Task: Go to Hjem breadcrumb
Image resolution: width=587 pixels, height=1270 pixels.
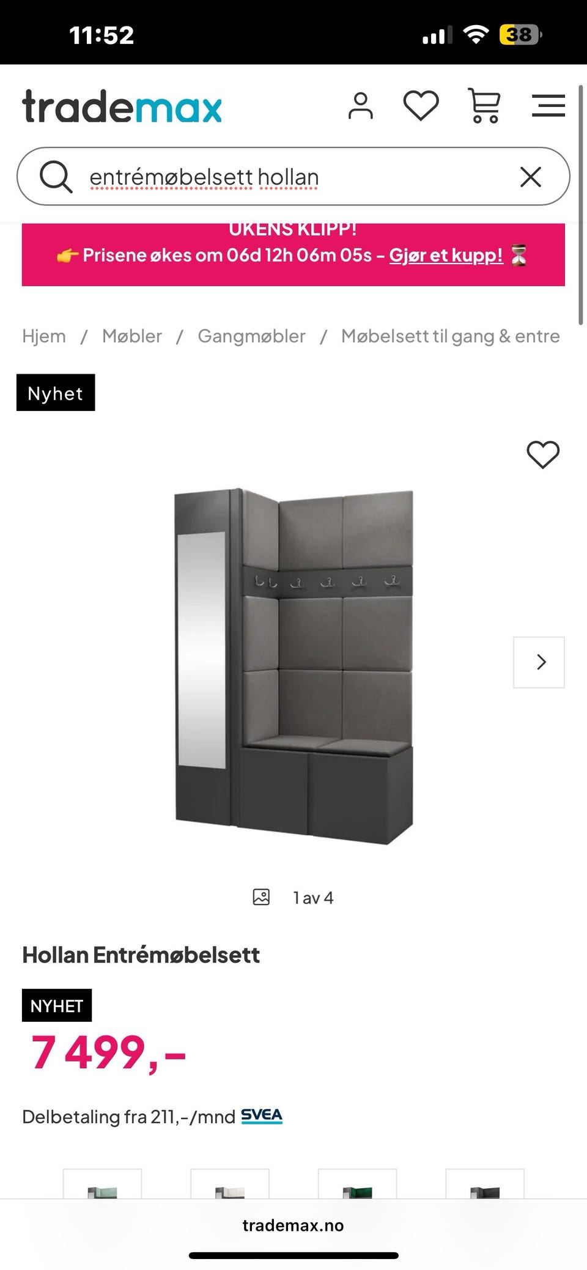Action: [44, 336]
